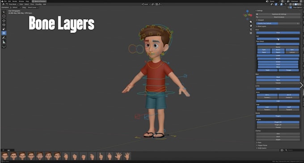Select the open hand pose thumbnail
This screenshot has height=163, width=304.
(118, 156)
